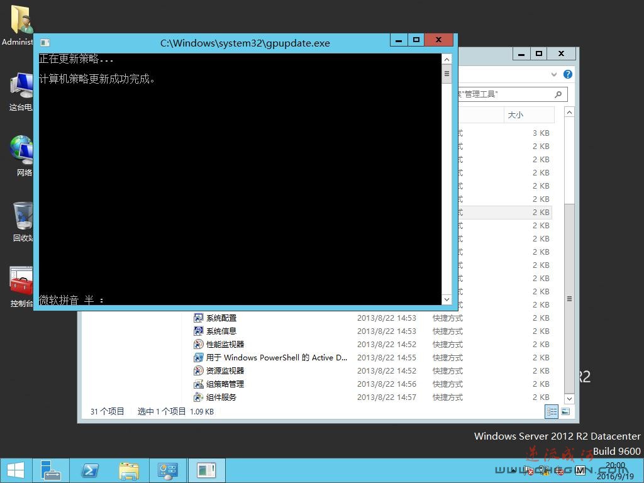Click date 2013/8/22 14:56 of 组策略管理
Image resolution: width=644 pixels, height=483 pixels.
(x=387, y=384)
